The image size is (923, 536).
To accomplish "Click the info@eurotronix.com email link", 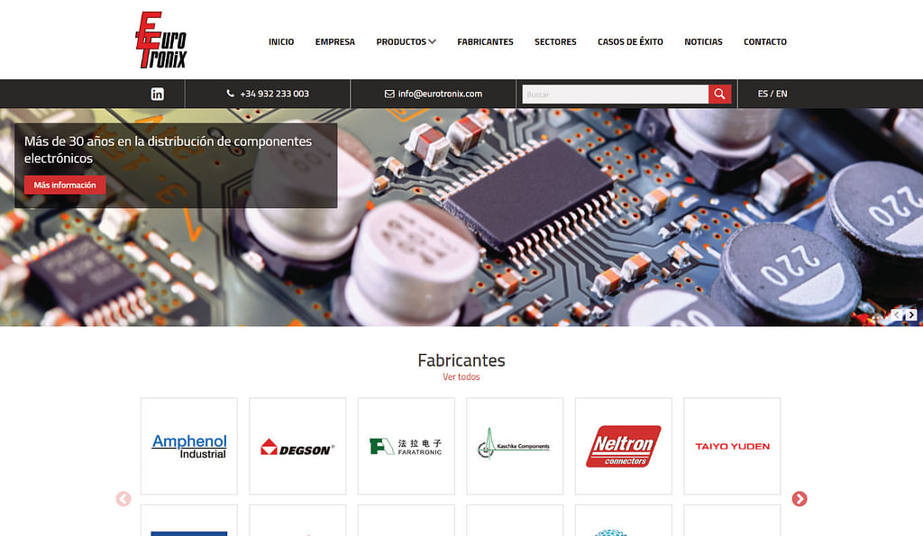I will tap(434, 94).
